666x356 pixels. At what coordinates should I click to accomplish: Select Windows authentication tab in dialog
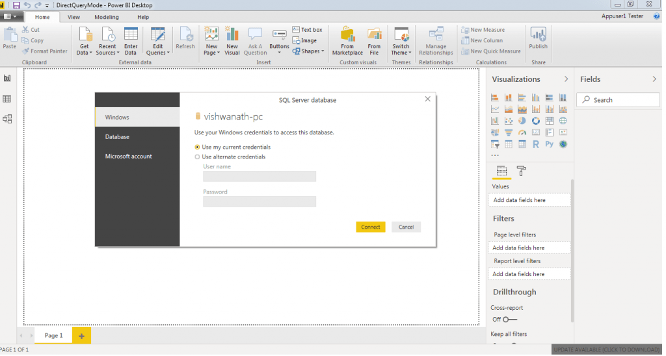[137, 118]
